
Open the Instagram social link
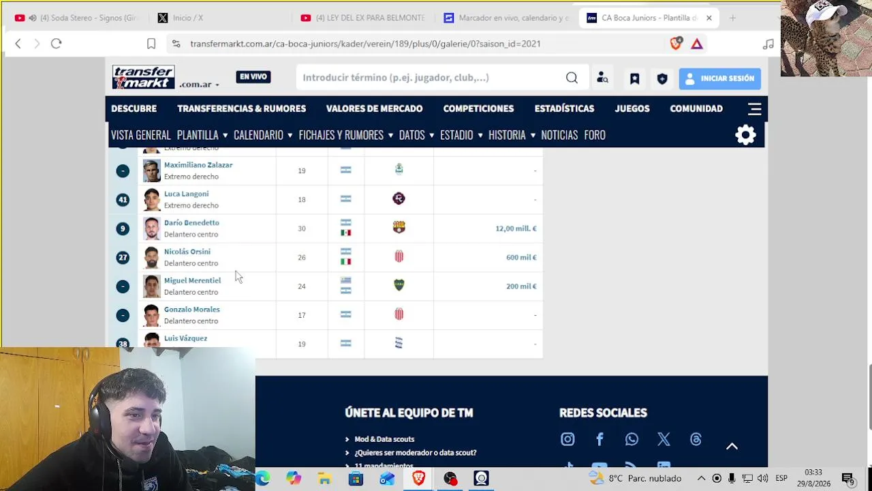[x=567, y=439]
